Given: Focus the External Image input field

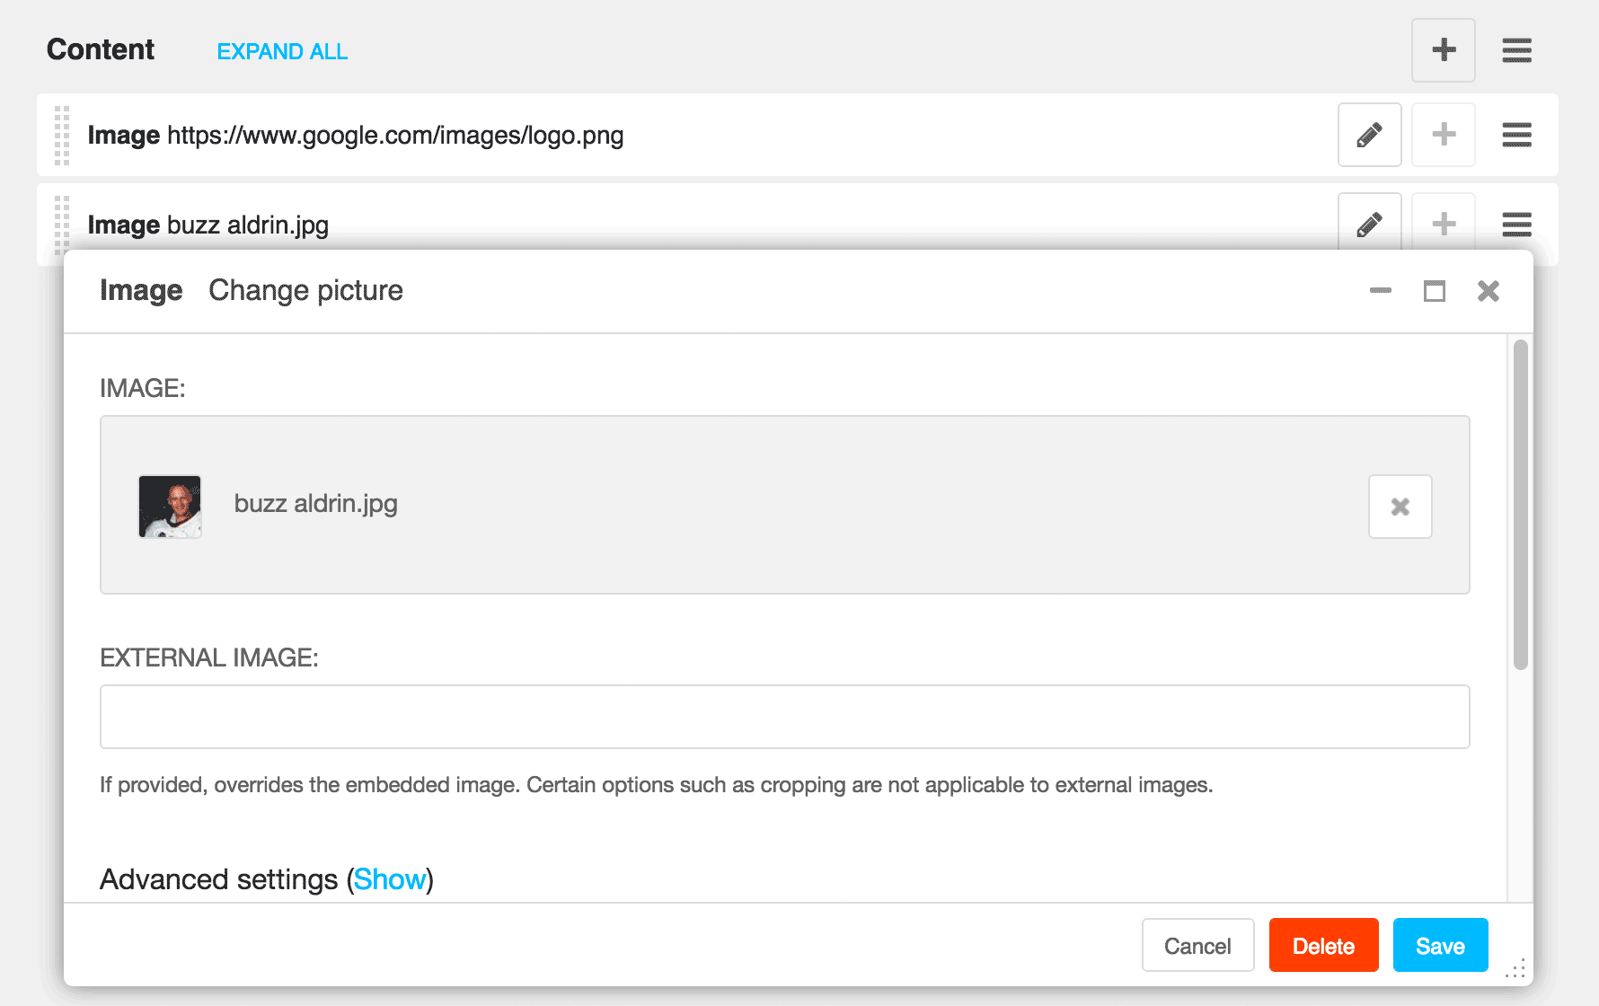Looking at the screenshot, I should (784, 717).
